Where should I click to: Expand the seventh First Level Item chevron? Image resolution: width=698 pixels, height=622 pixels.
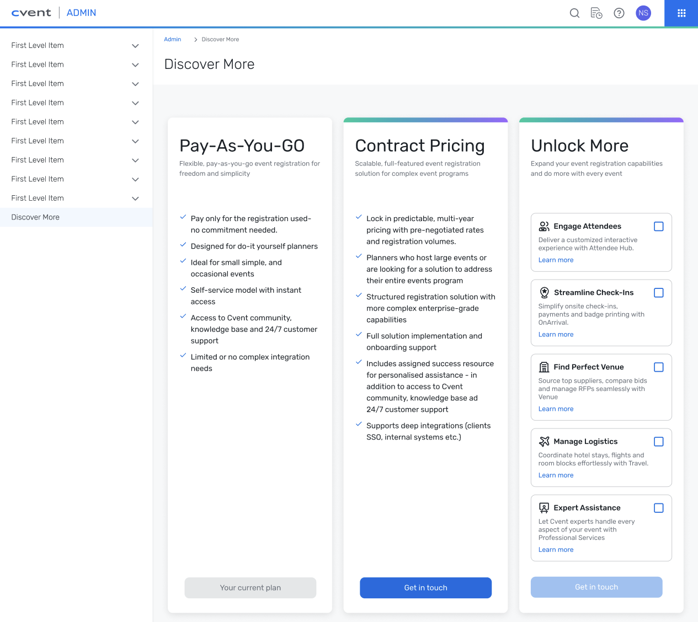[x=135, y=160]
